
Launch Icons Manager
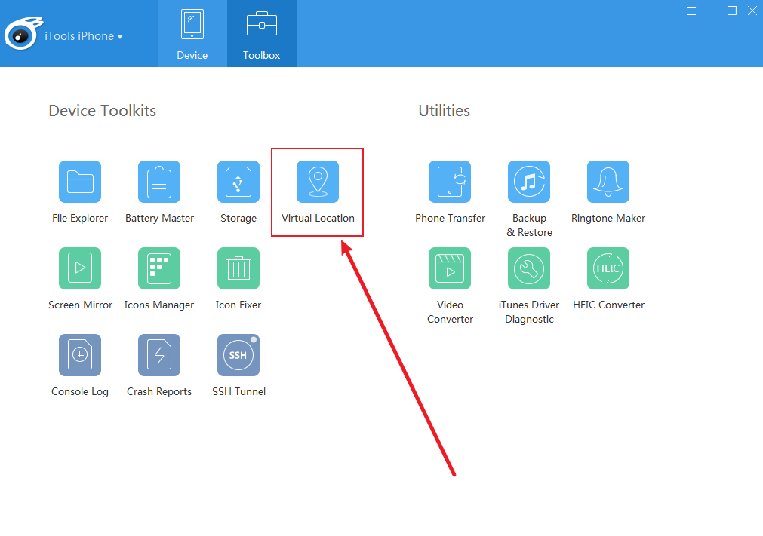(x=159, y=268)
